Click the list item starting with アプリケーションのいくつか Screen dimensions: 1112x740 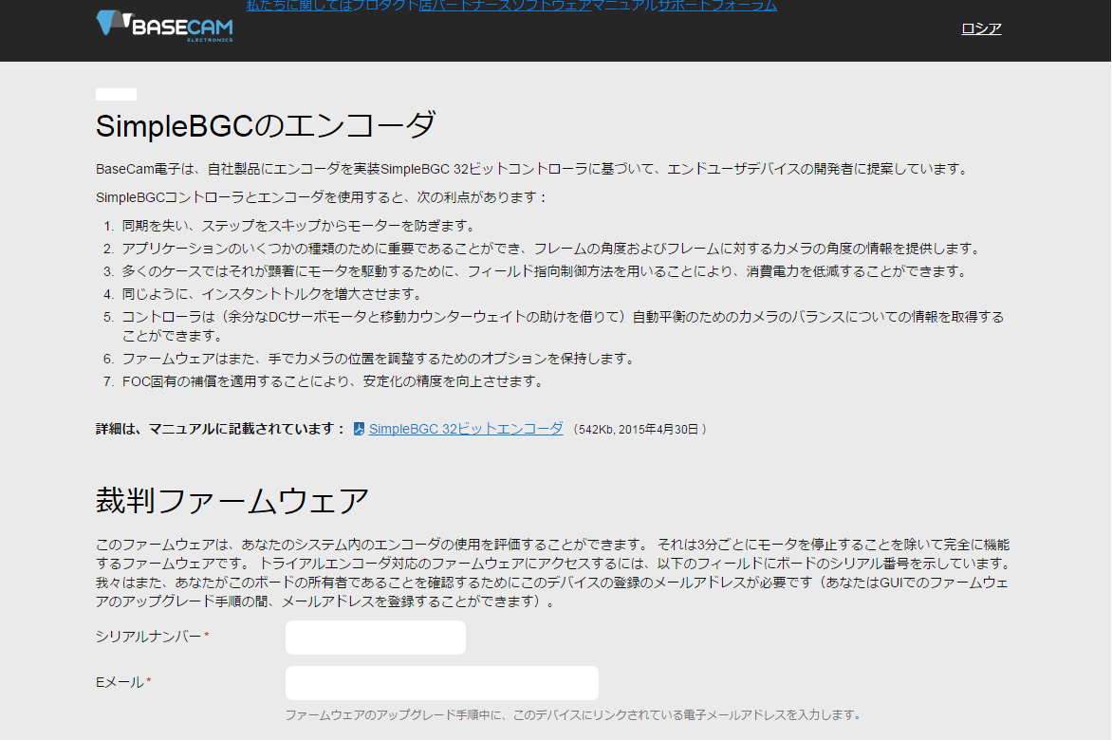click(552, 248)
